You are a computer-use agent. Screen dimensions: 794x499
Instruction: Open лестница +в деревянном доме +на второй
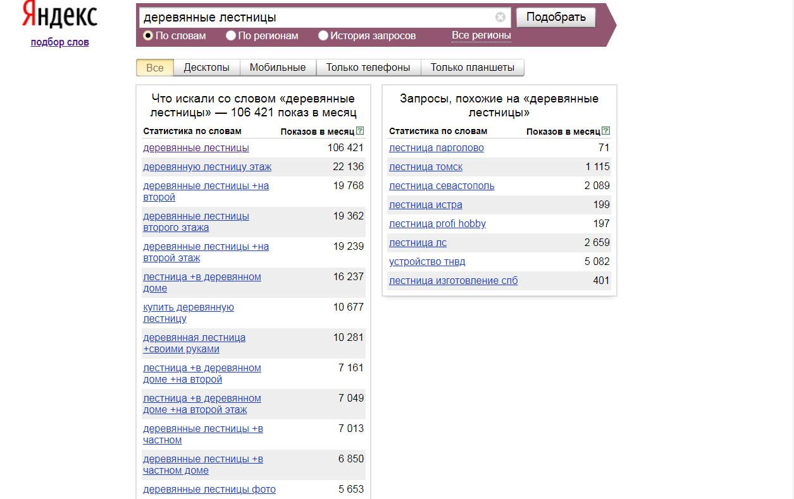tap(202, 374)
